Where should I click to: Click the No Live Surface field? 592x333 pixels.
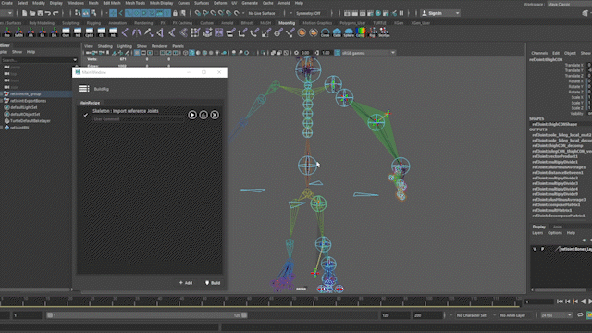[x=262, y=13]
